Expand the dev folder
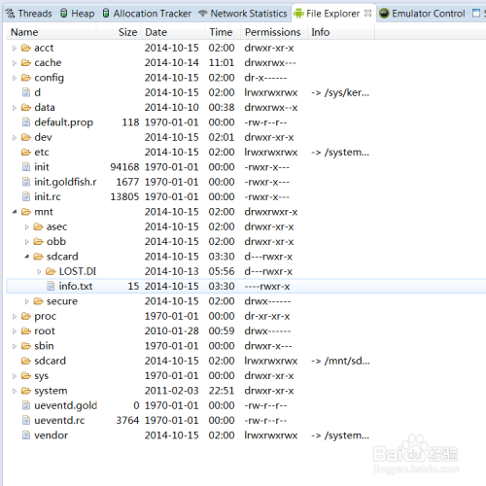 click(15, 138)
